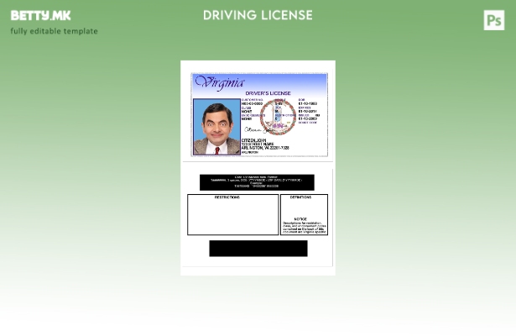Select the RESTRICTIONS box on the card back

232,215
